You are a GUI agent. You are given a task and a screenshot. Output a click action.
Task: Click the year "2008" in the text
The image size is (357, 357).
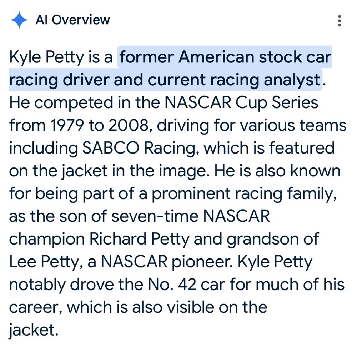coord(129,125)
